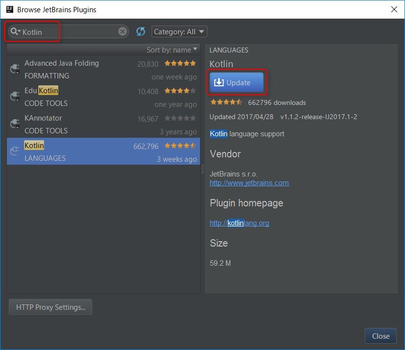Click 'JetBrains s.r.o.' vendor name
This screenshot has width=405, height=350.
point(234,174)
